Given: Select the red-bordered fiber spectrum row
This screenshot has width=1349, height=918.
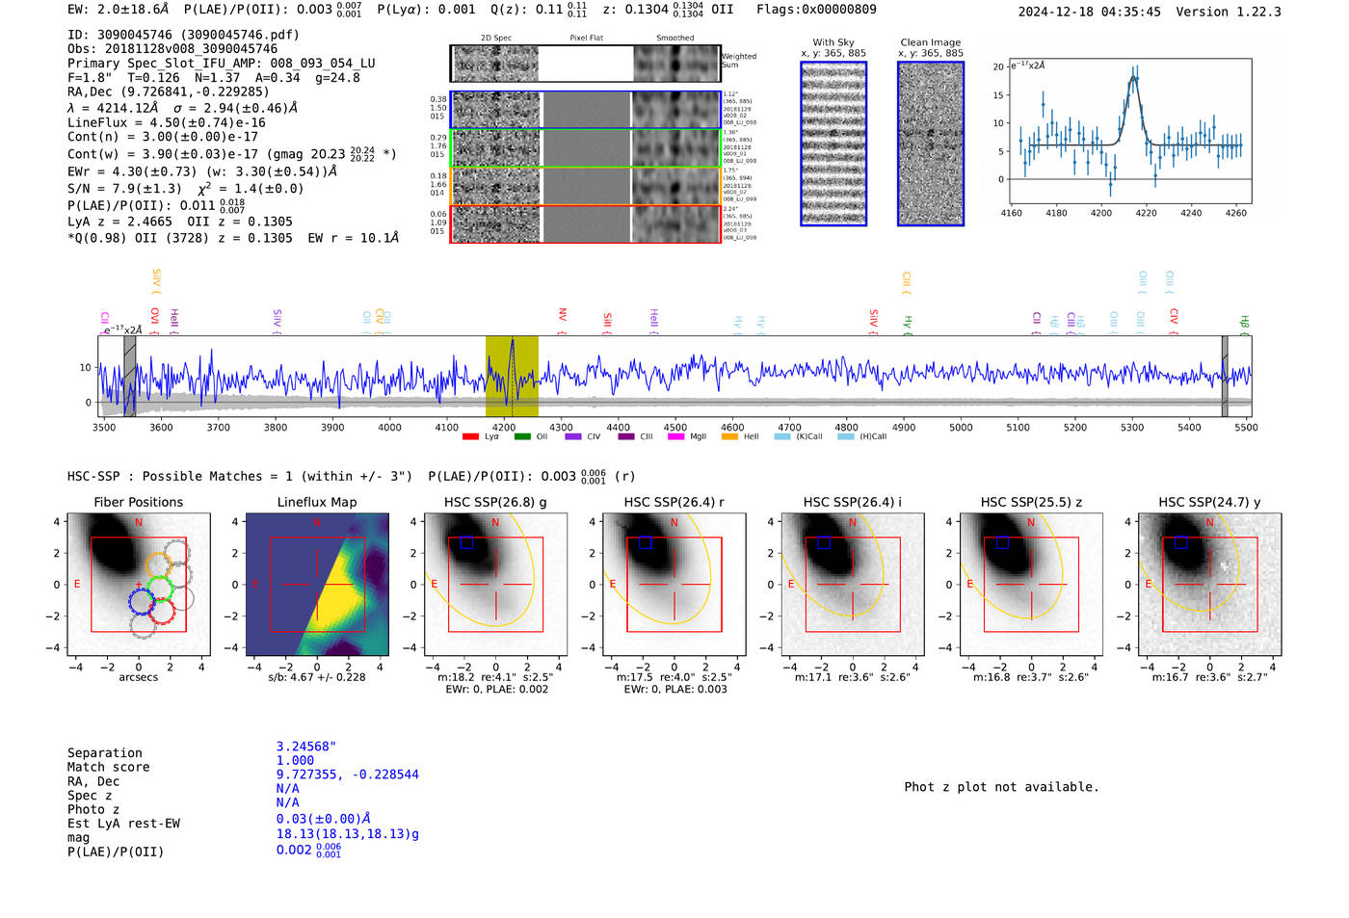Looking at the screenshot, I should 586,223.
